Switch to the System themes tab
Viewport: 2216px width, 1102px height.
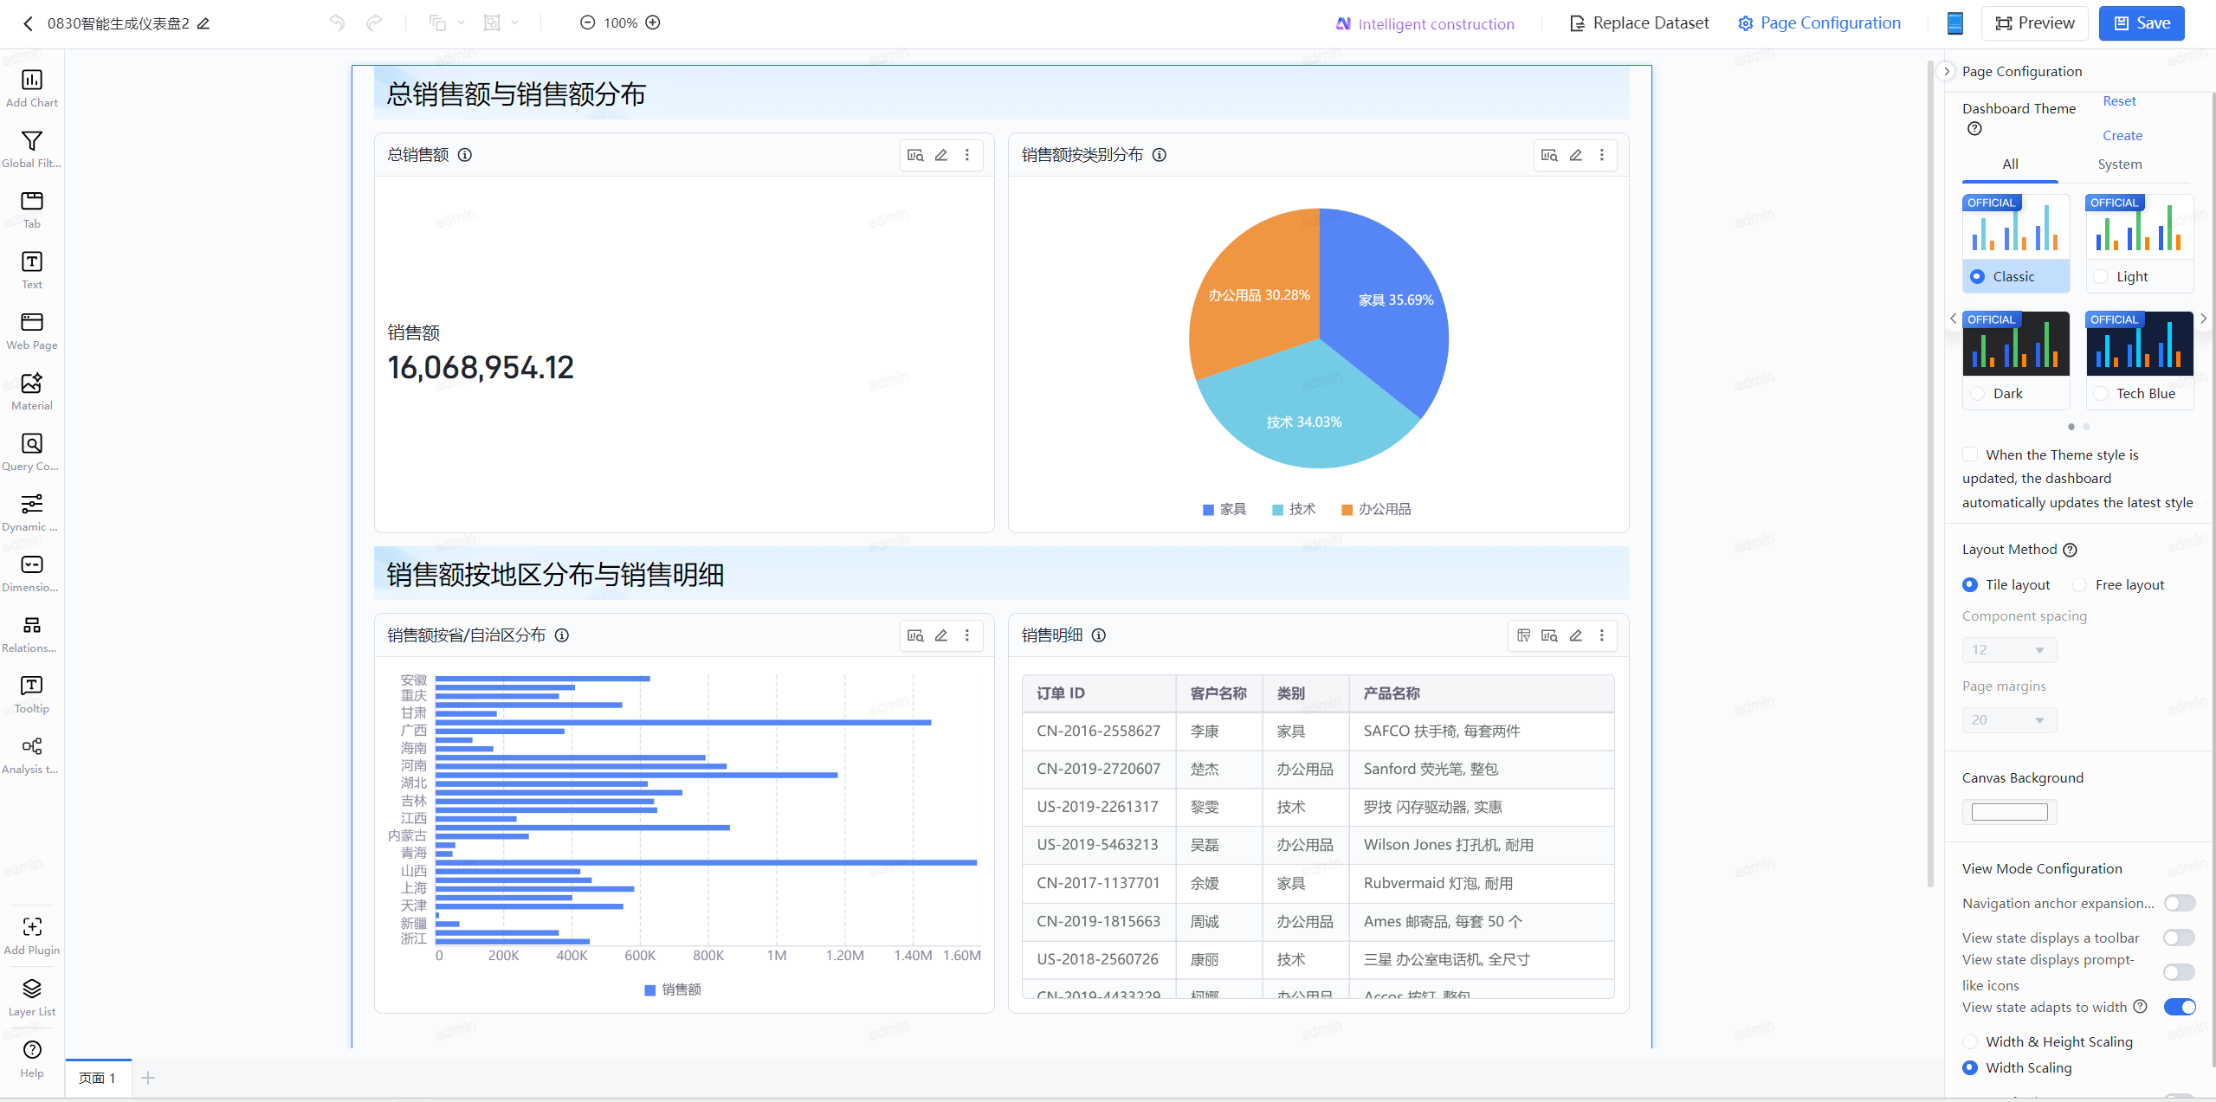[2119, 164]
